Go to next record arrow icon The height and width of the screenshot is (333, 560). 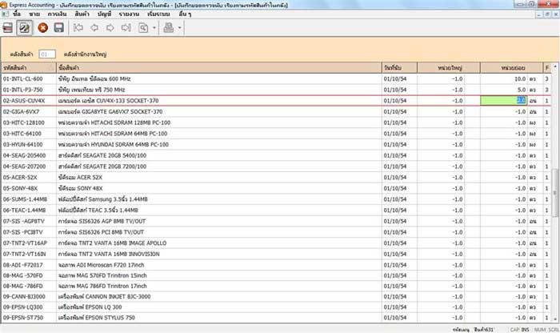(110, 28)
